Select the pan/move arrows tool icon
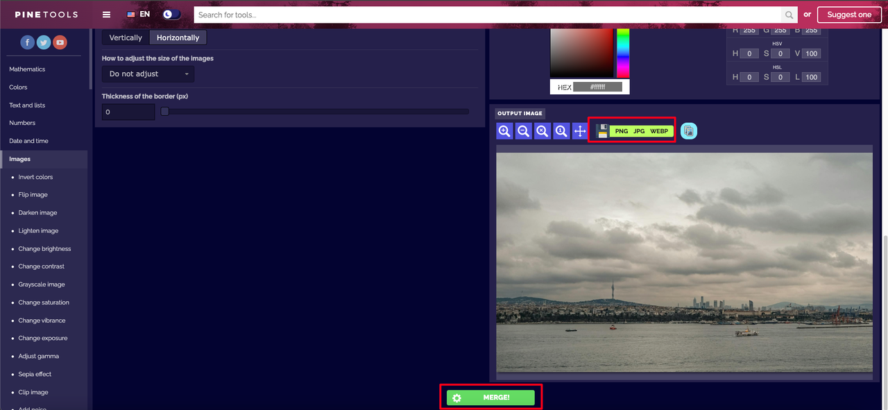Image resolution: width=888 pixels, height=410 pixels. click(x=580, y=130)
